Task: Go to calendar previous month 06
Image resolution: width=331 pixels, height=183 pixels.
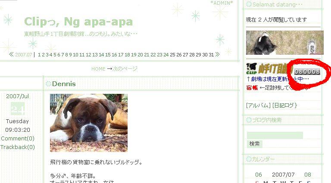Action: (x=259, y=175)
